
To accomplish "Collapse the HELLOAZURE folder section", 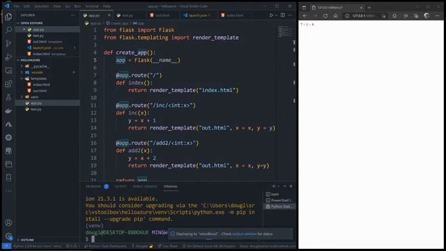I will pos(18,60).
